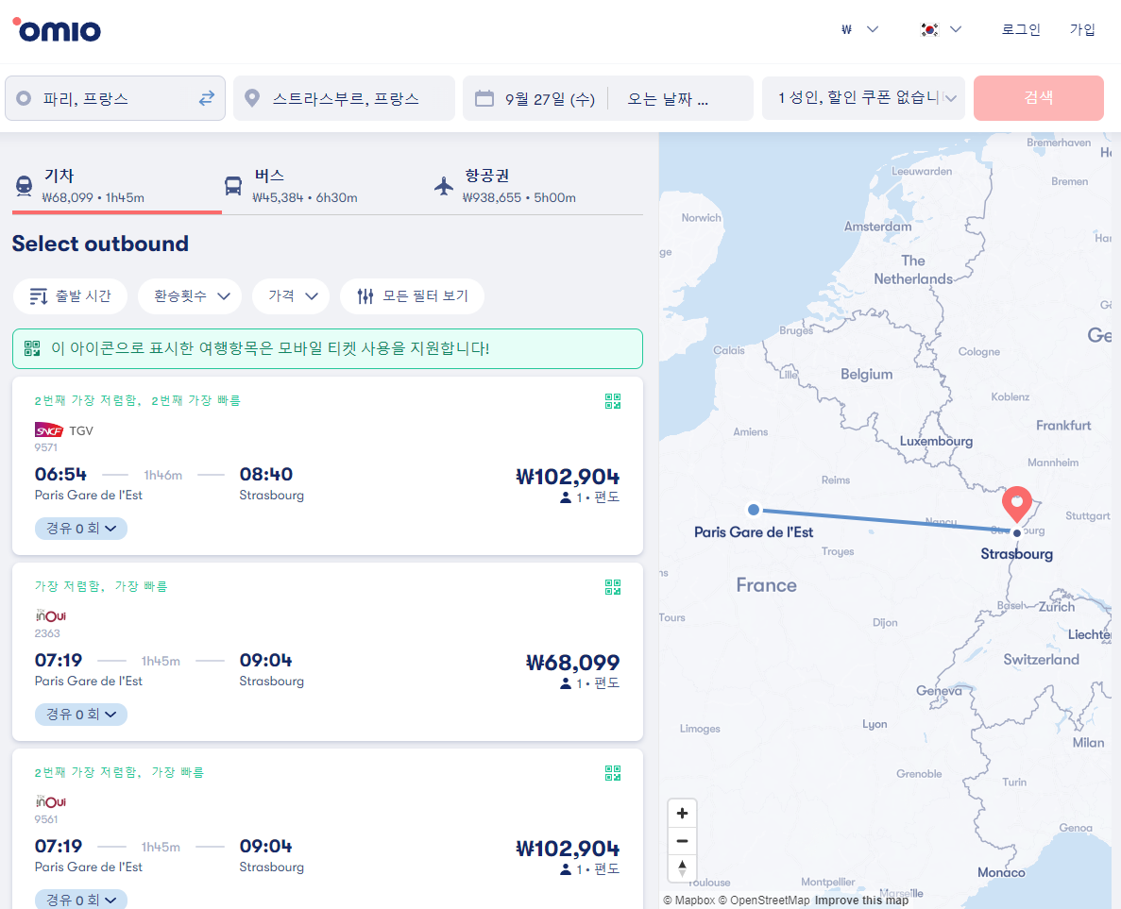Zoom in on the map
This screenshot has height=909, width=1121.
(x=682, y=814)
